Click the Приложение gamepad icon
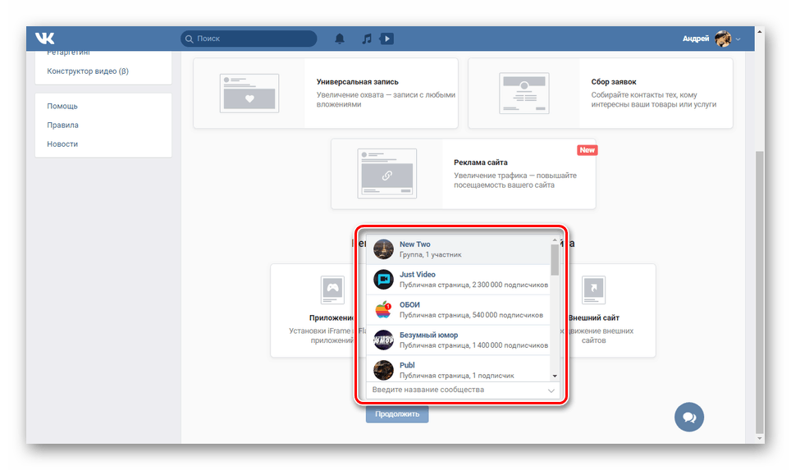The width and height of the screenshot is (791, 470). click(x=332, y=290)
